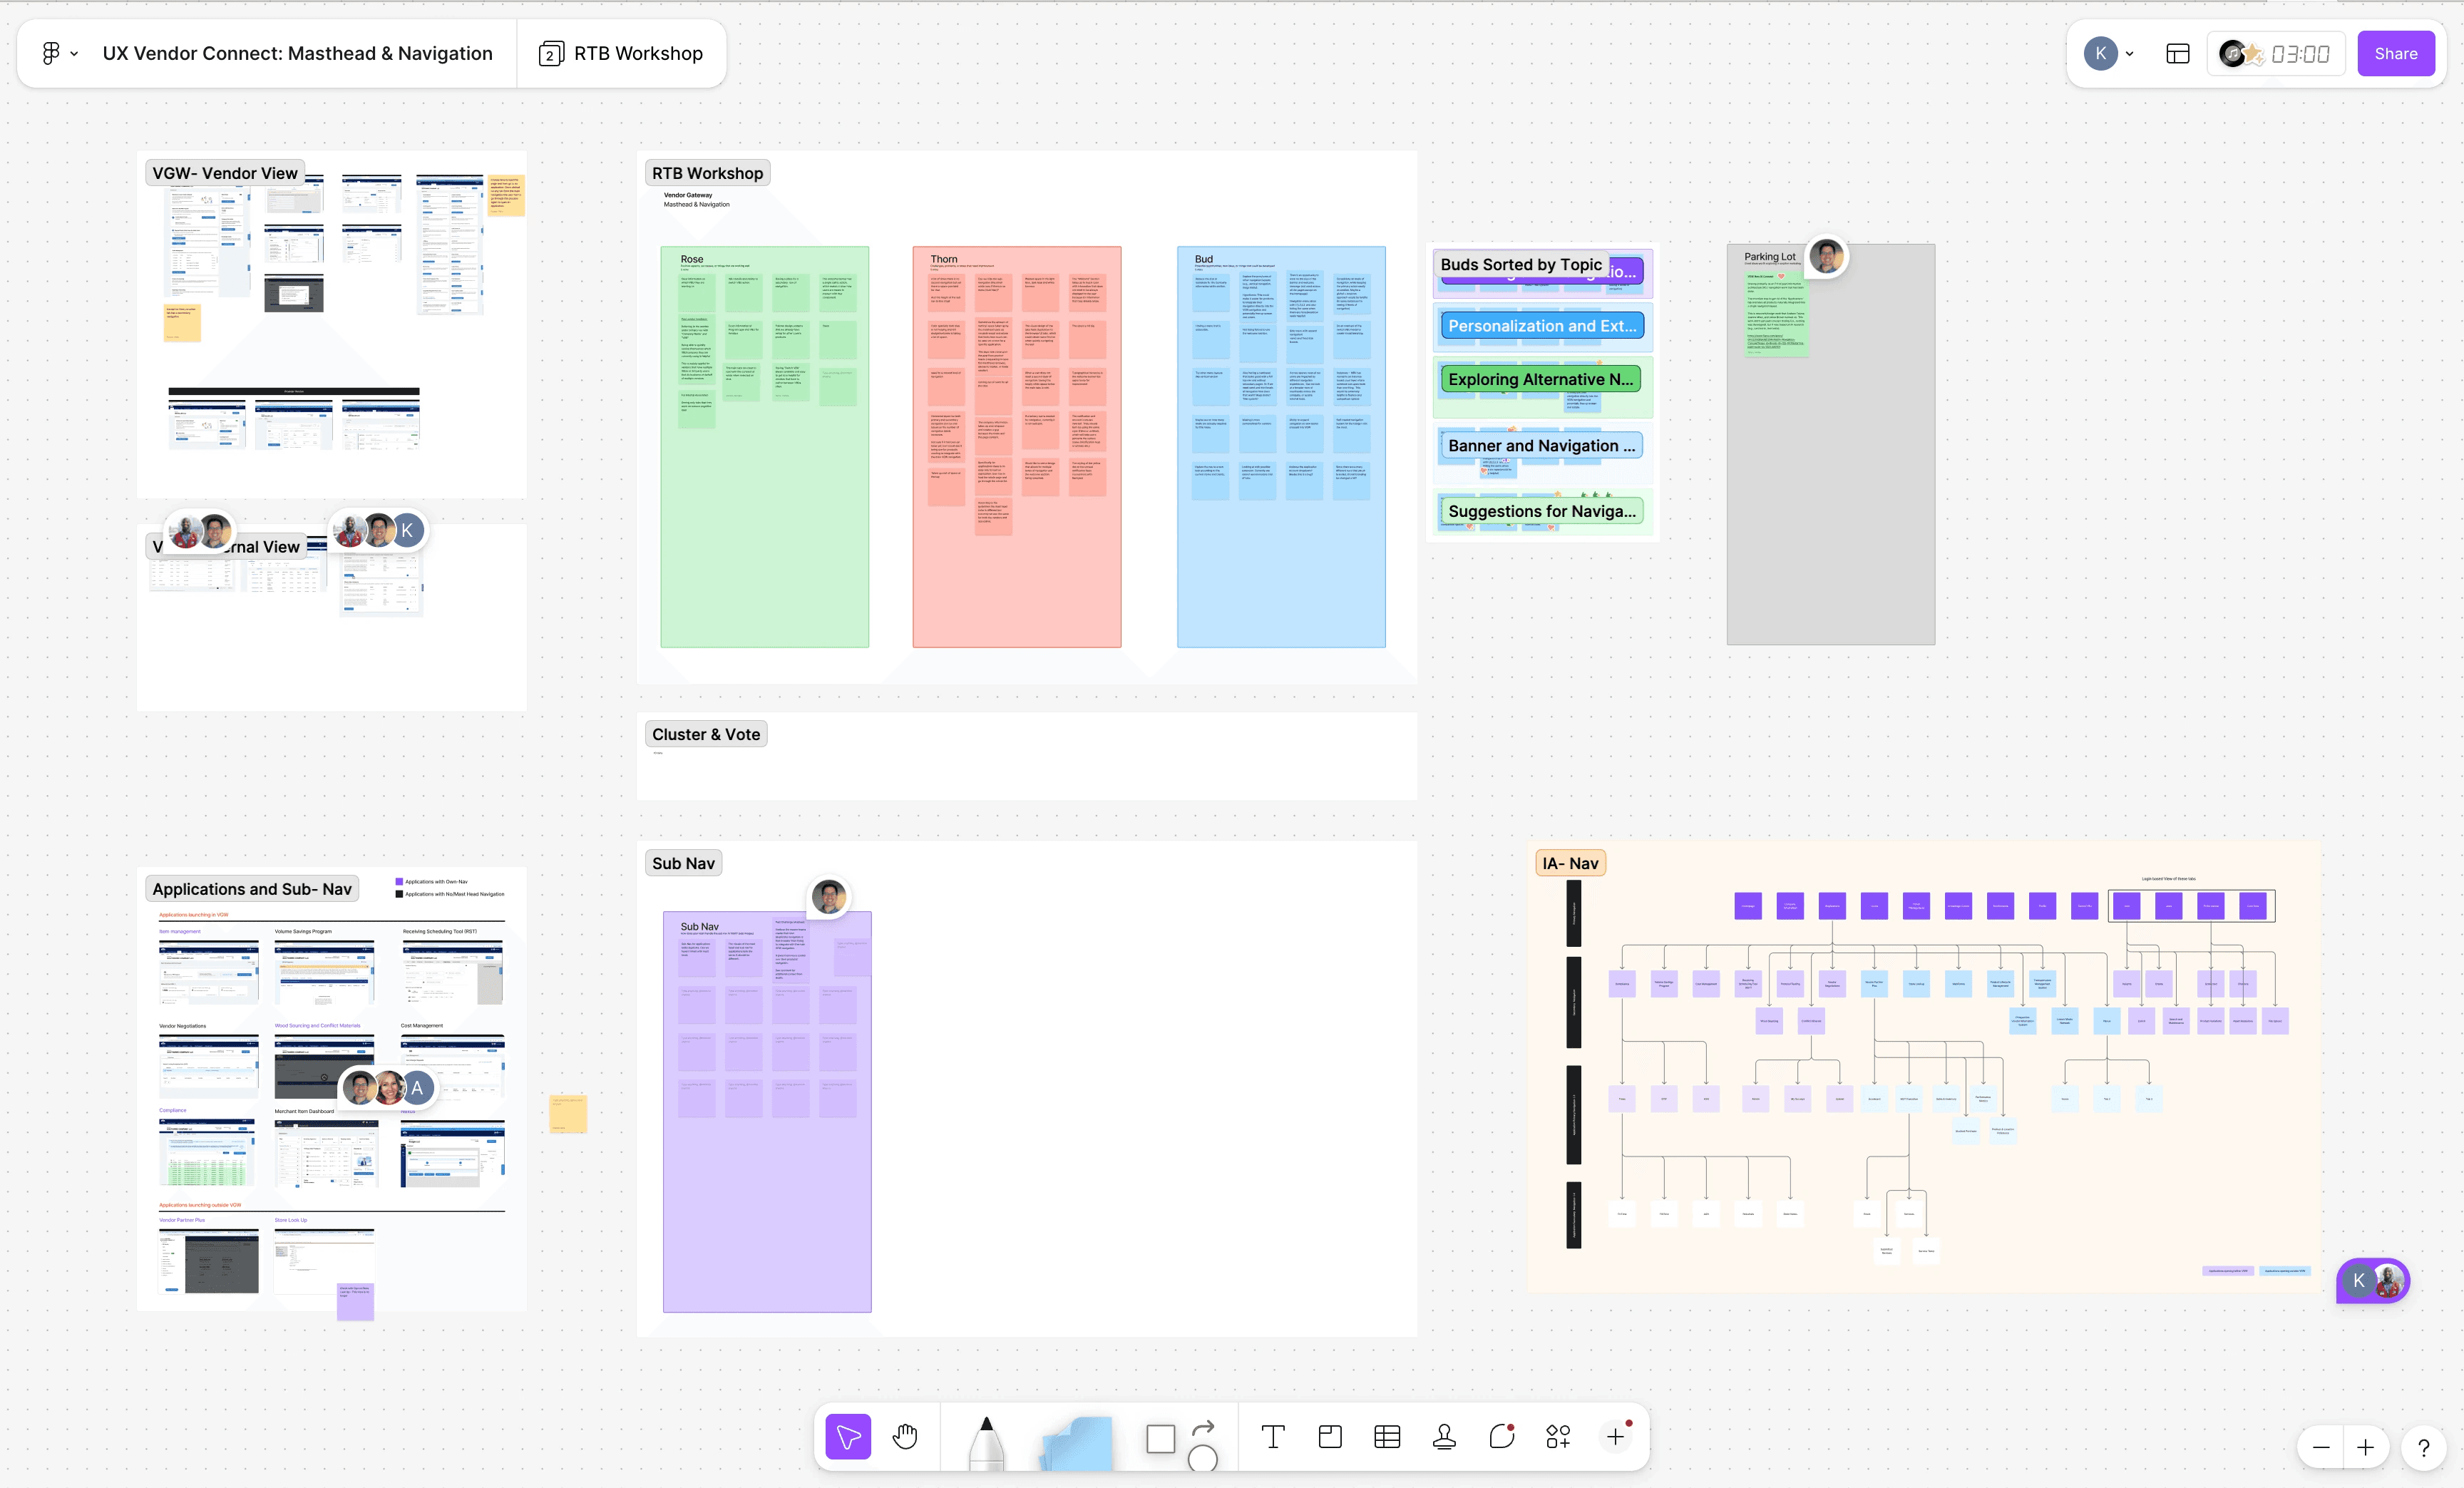Click the purple Share button
Screen dimensions: 2464x1488
click(2395, 54)
